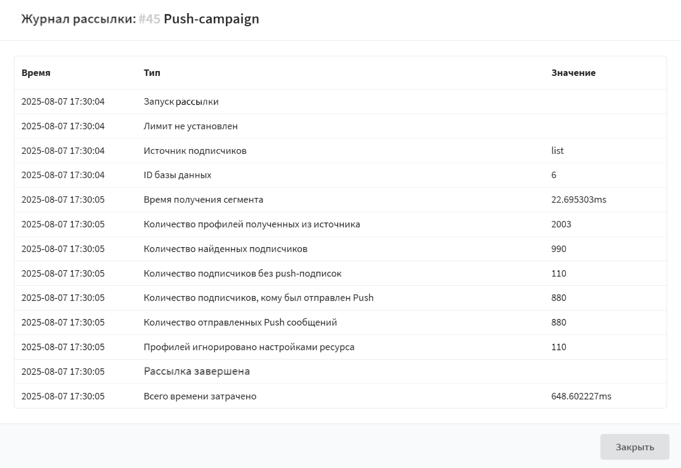The height and width of the screenshot is (468, 681).
Task: Select the Количество найденных подписчиков row
Action: pyautogui.click(x=225, y=249)
